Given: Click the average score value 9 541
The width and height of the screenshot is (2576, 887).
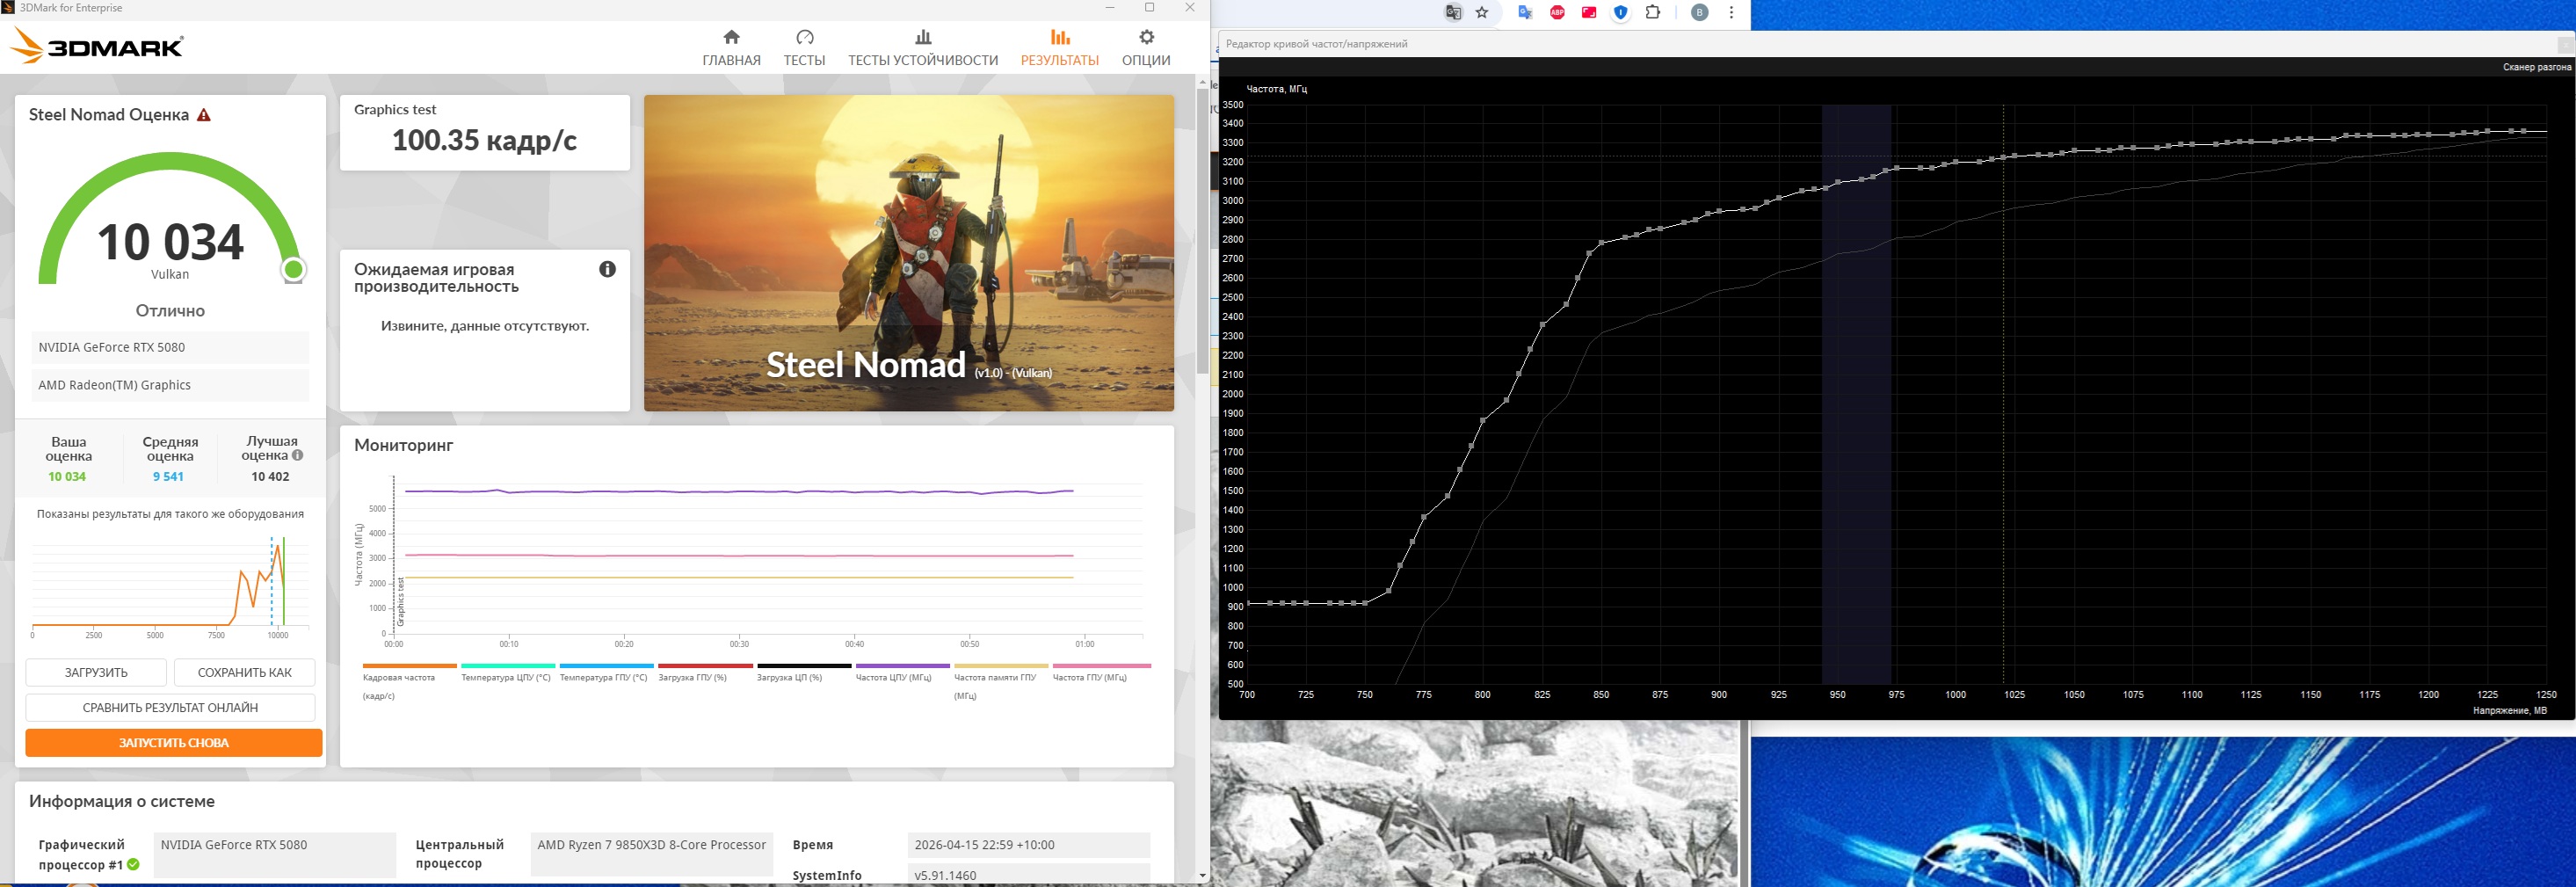Looking at the screenshot, I should pos(168,477).
